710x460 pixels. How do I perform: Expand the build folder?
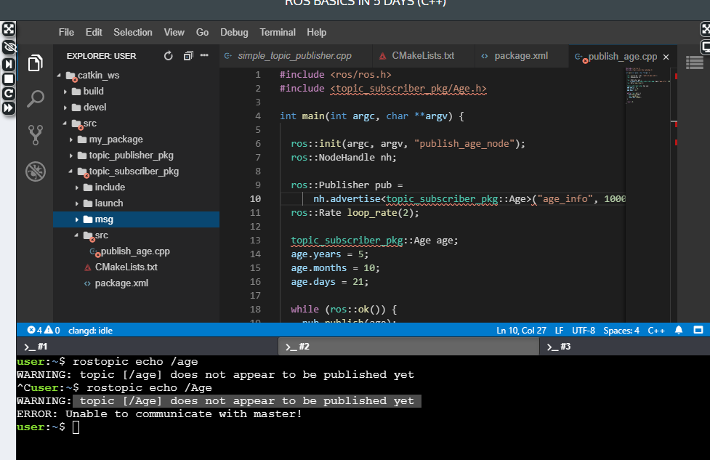point(93,92)
